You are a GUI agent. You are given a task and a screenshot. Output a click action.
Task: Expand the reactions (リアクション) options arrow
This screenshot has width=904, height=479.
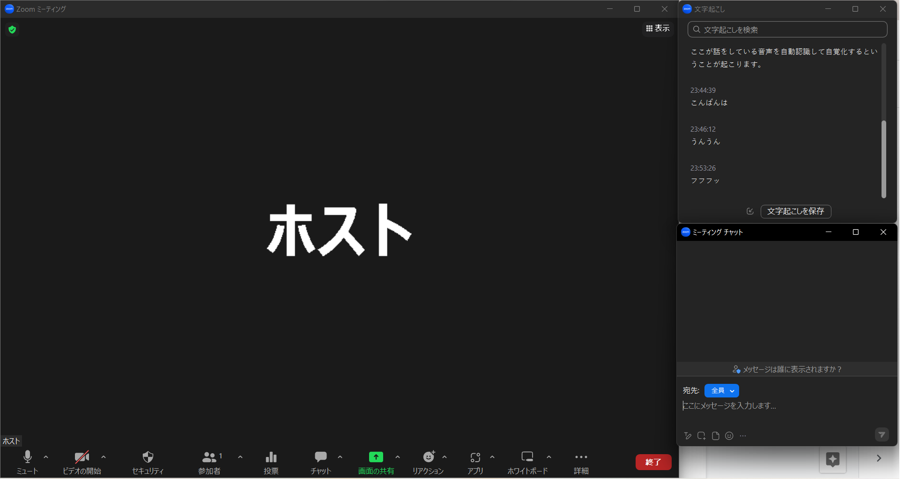click(x=445, y=457)
